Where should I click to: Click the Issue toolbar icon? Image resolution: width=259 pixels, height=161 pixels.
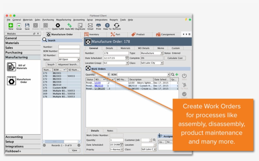click(19, 25)
